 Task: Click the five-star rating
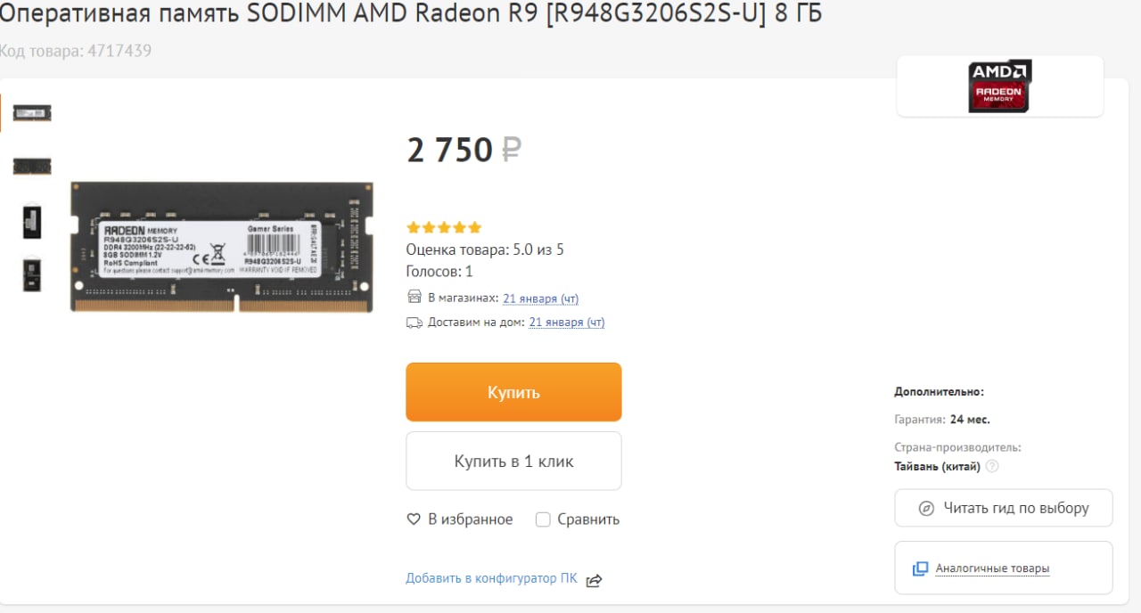pyautogui.click(x=444, y=228)
